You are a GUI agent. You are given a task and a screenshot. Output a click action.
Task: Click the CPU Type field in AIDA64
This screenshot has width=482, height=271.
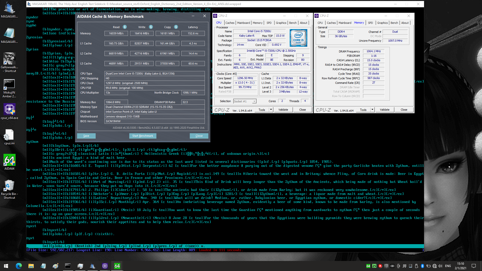[x=154, y=74]
